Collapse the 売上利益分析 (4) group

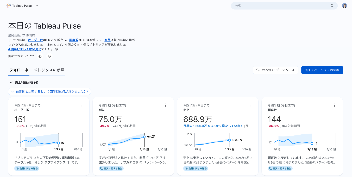11,83
